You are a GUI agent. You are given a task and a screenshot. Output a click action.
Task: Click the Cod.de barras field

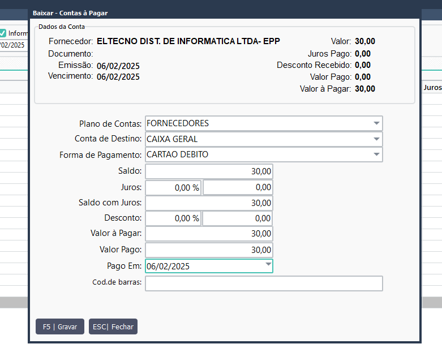264,283
